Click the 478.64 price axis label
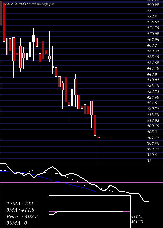Screen dimensions: 163x228 [153, 22]
